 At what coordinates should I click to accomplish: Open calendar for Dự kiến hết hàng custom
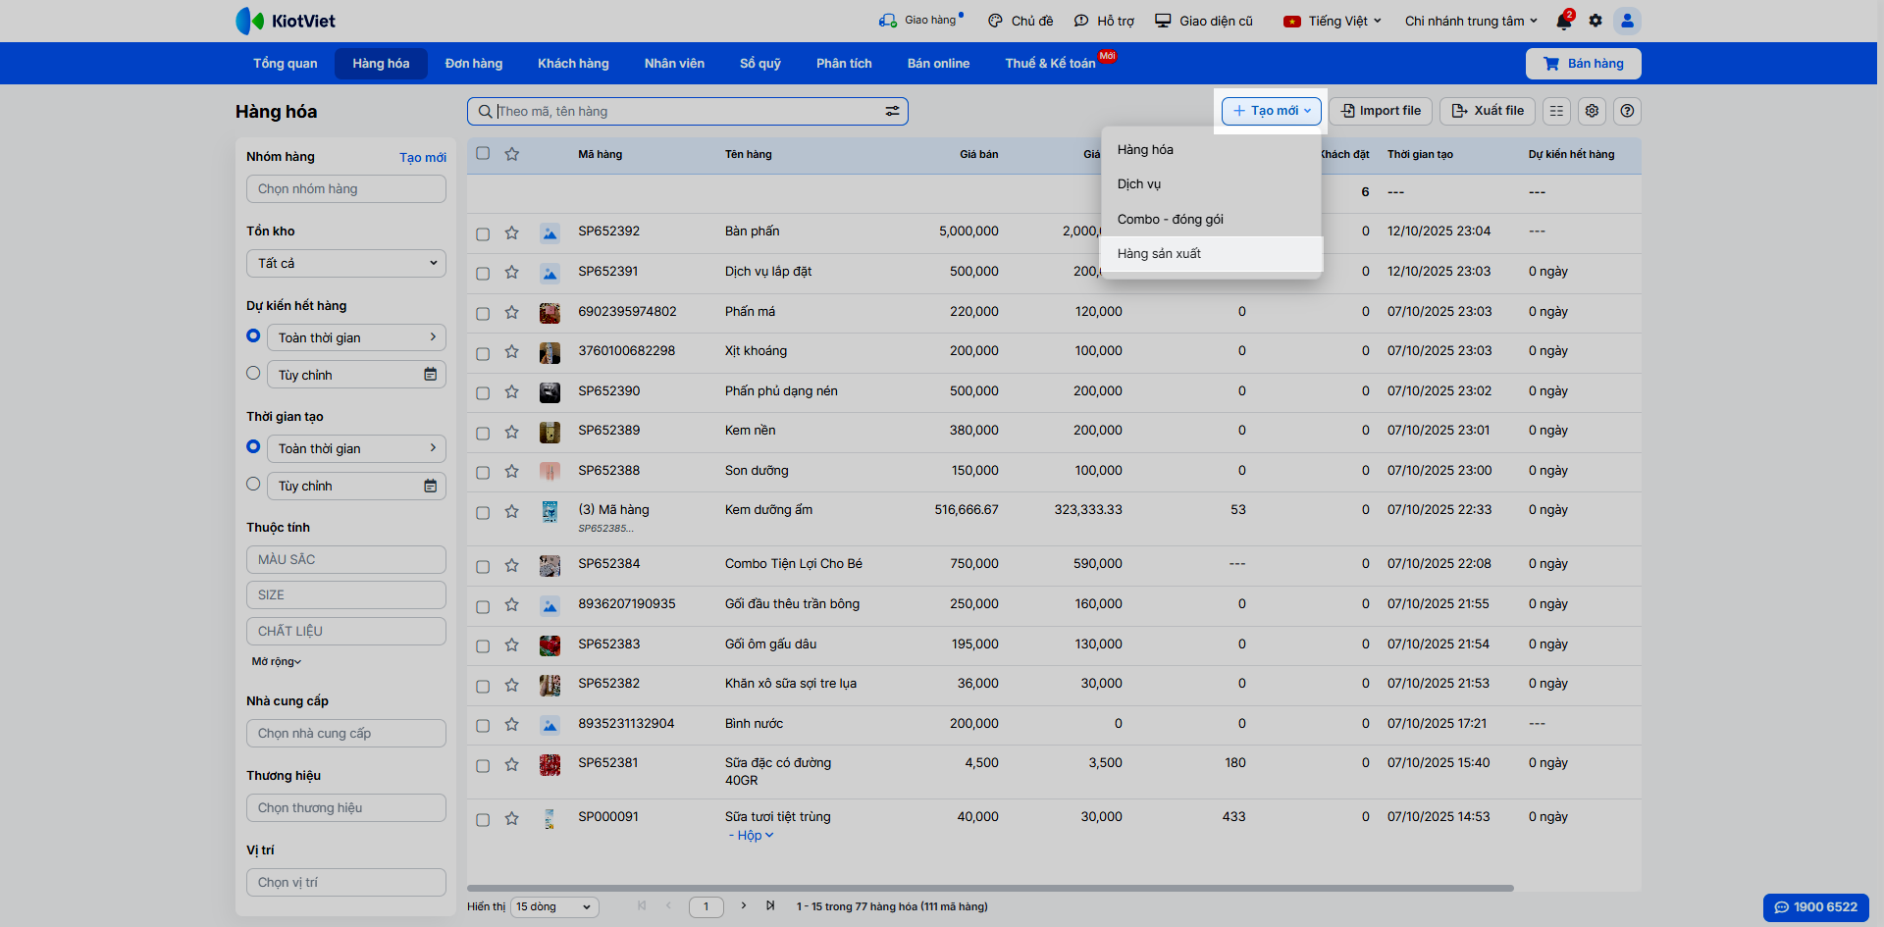430,374
